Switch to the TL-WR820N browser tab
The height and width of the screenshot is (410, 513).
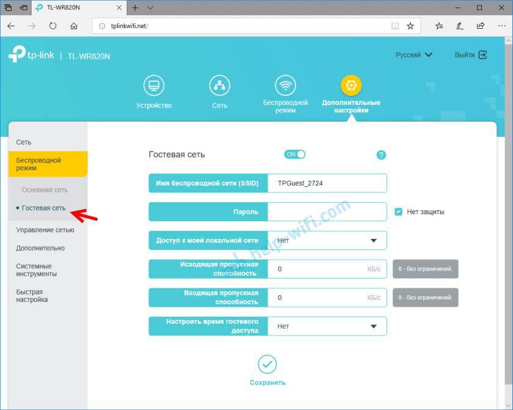click(x=79, y=8)
